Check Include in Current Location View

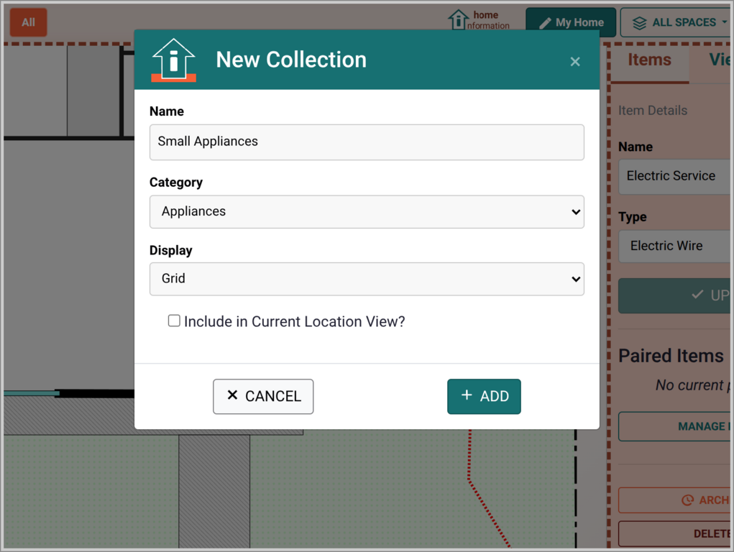(174, 321)
